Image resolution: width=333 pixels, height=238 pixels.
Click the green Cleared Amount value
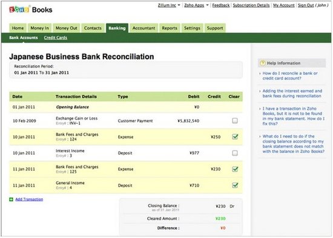[x=220, y=219]
